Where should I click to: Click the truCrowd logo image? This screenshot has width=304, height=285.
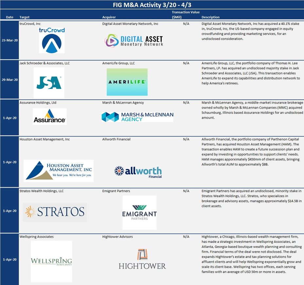click(x=52, y=40)
